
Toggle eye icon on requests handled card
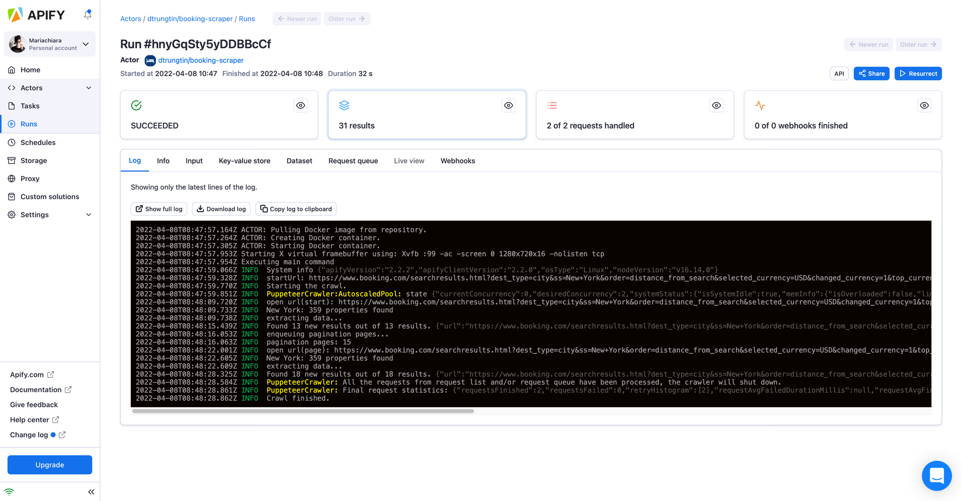[716, 105]
